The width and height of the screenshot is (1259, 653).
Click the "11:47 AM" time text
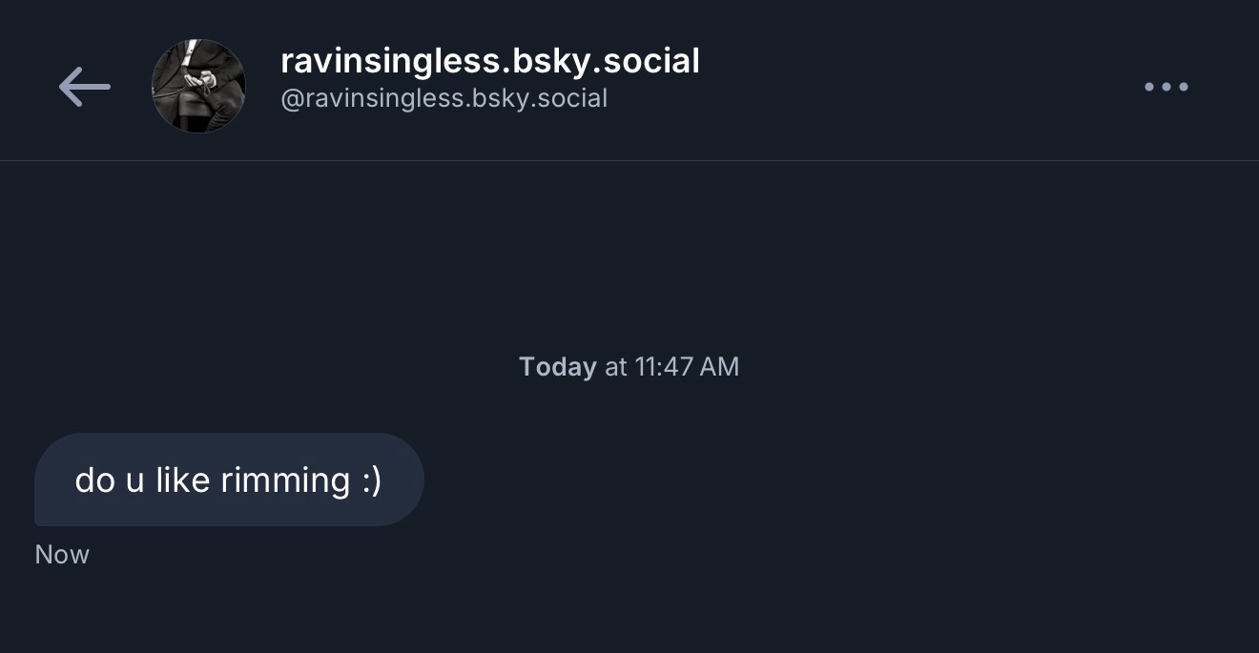686,367
